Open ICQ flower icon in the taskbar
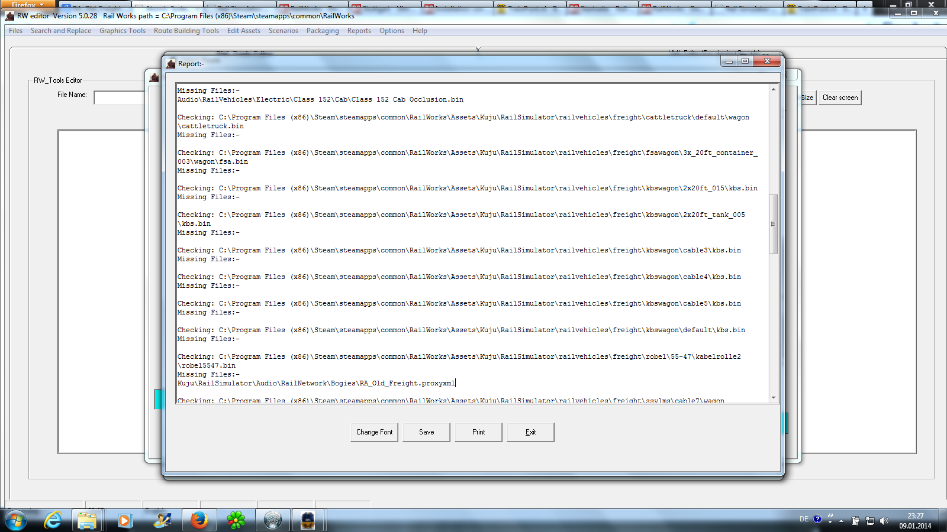 [236, 520]
